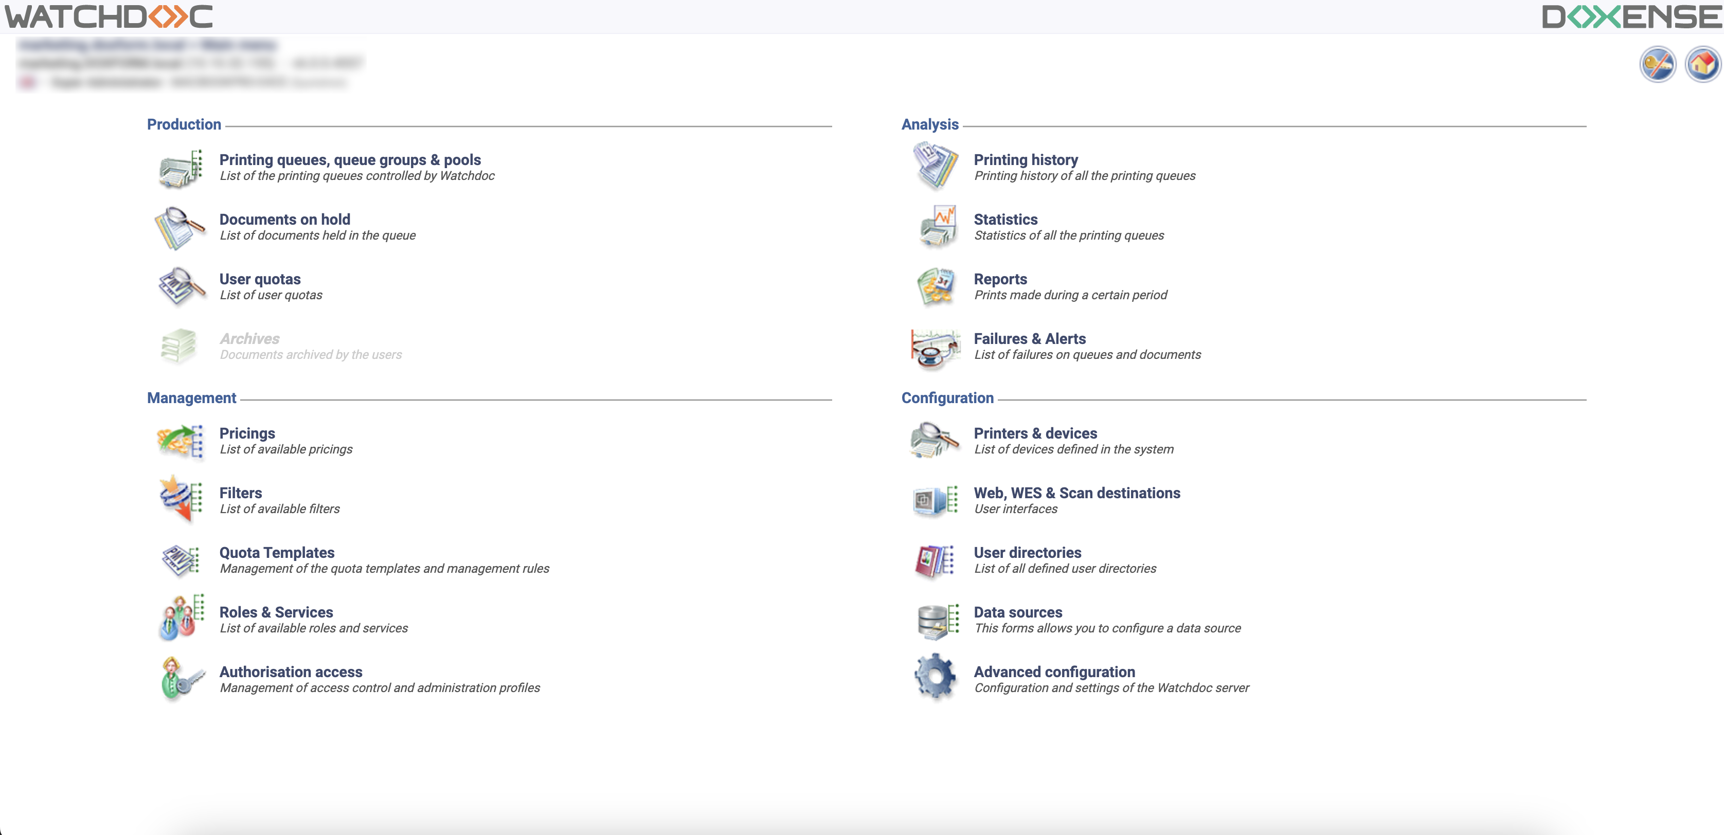Click the key icon at top right

(x=1657, y=65)
